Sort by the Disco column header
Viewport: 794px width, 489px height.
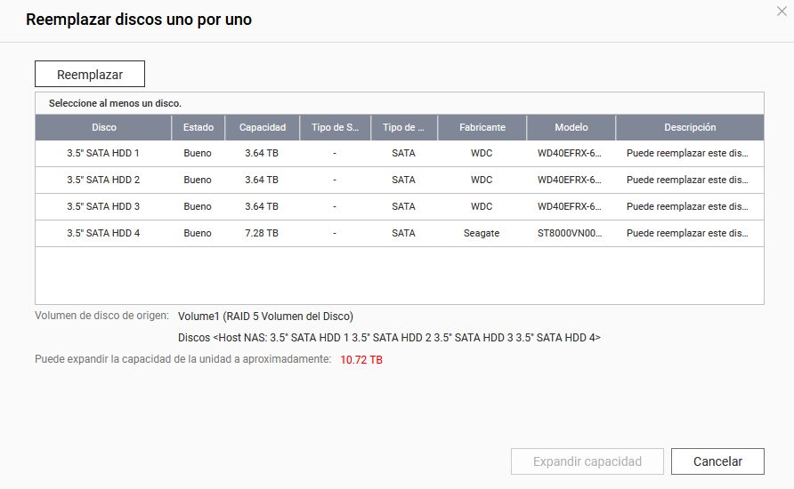(x=103, y=127)
